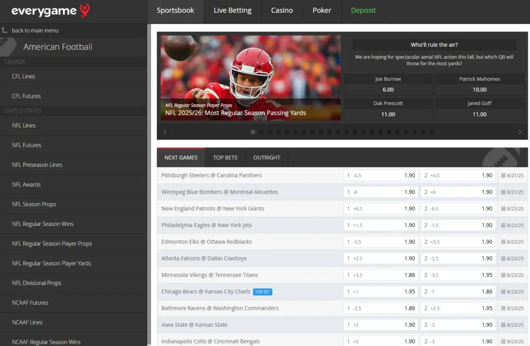Open Atlanta Falcons @ Dallas Cowboys game

[204, 259]
